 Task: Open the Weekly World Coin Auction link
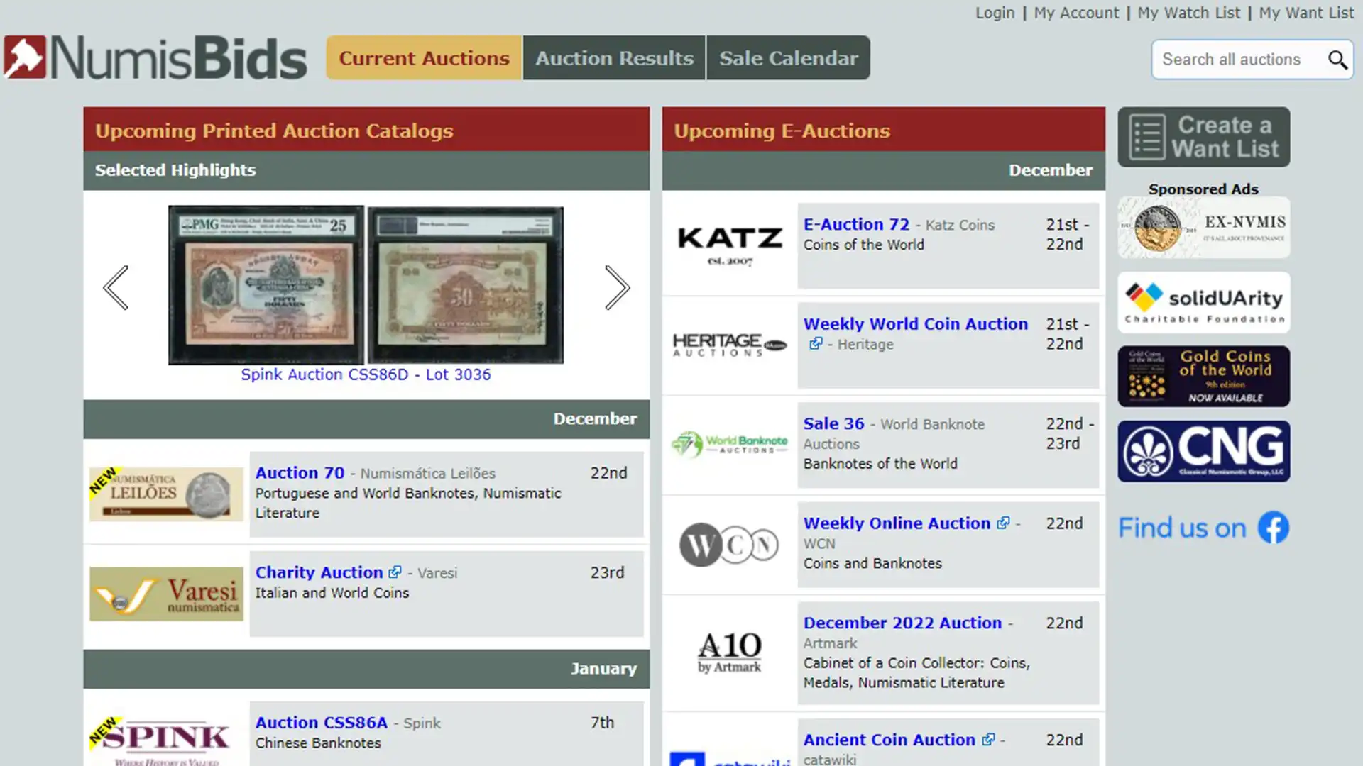click(916, 324)
